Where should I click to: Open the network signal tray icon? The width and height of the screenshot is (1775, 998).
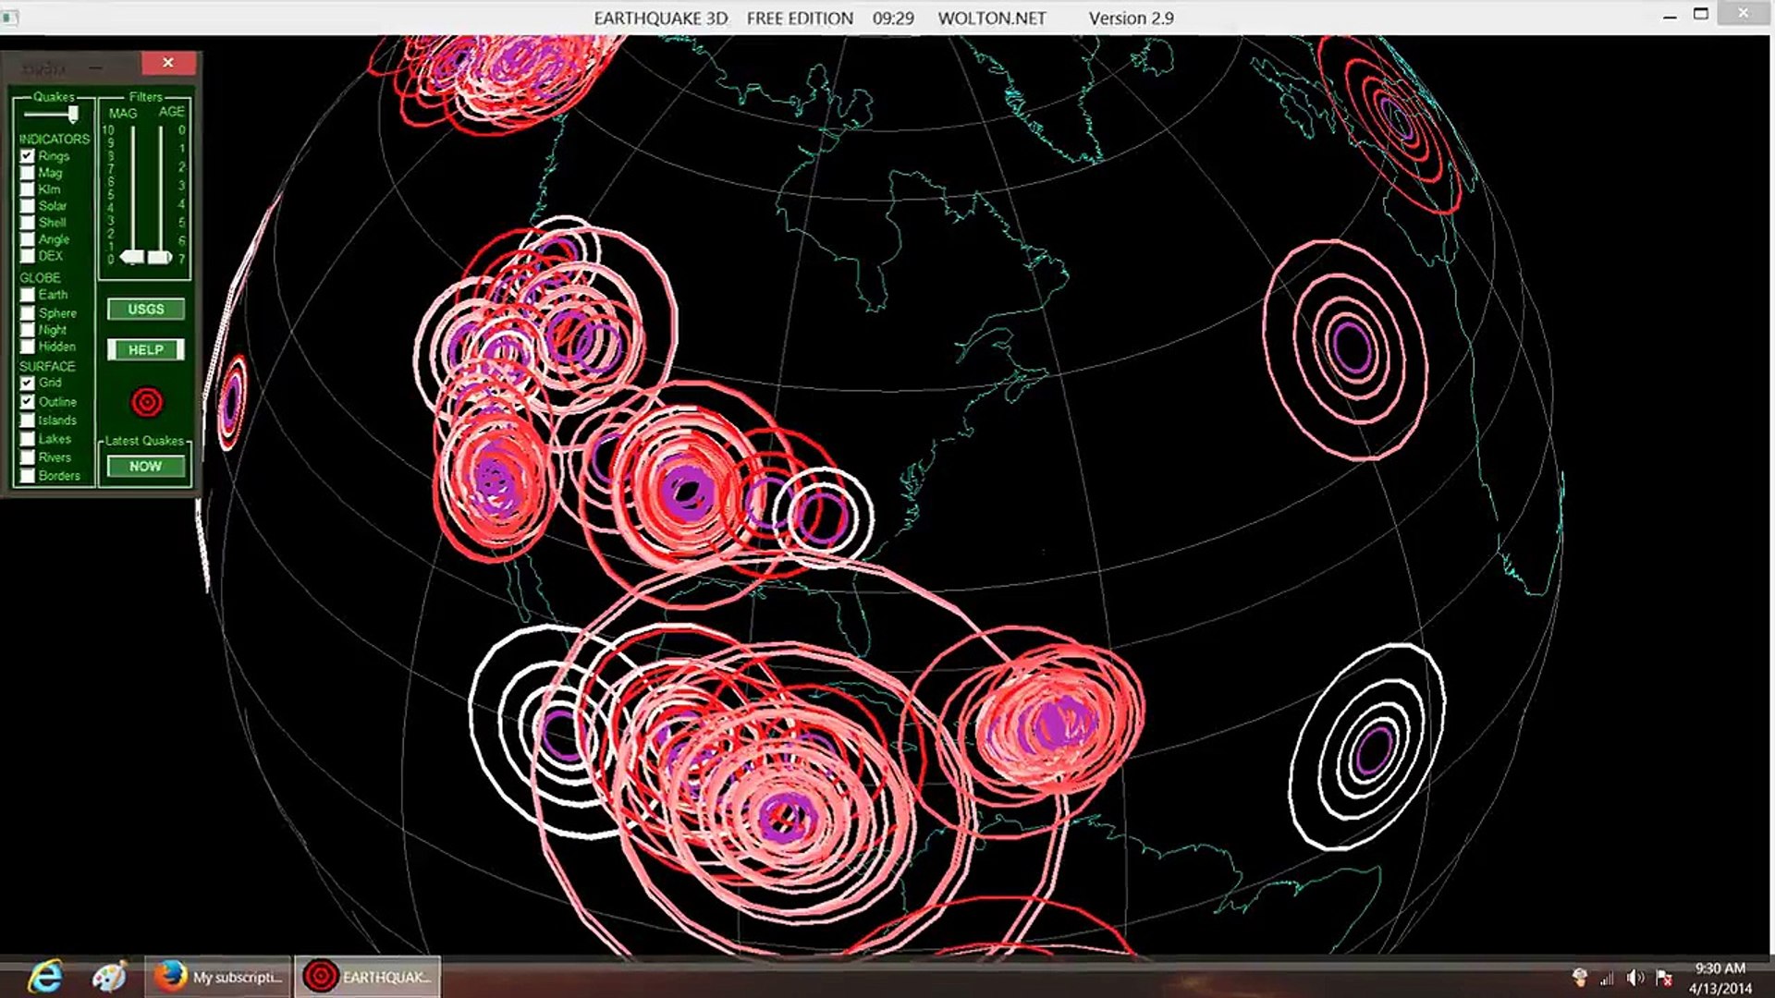click(x=1607, y=978)
